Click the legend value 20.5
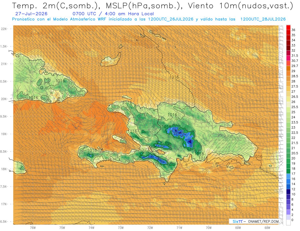 [295, 153]
